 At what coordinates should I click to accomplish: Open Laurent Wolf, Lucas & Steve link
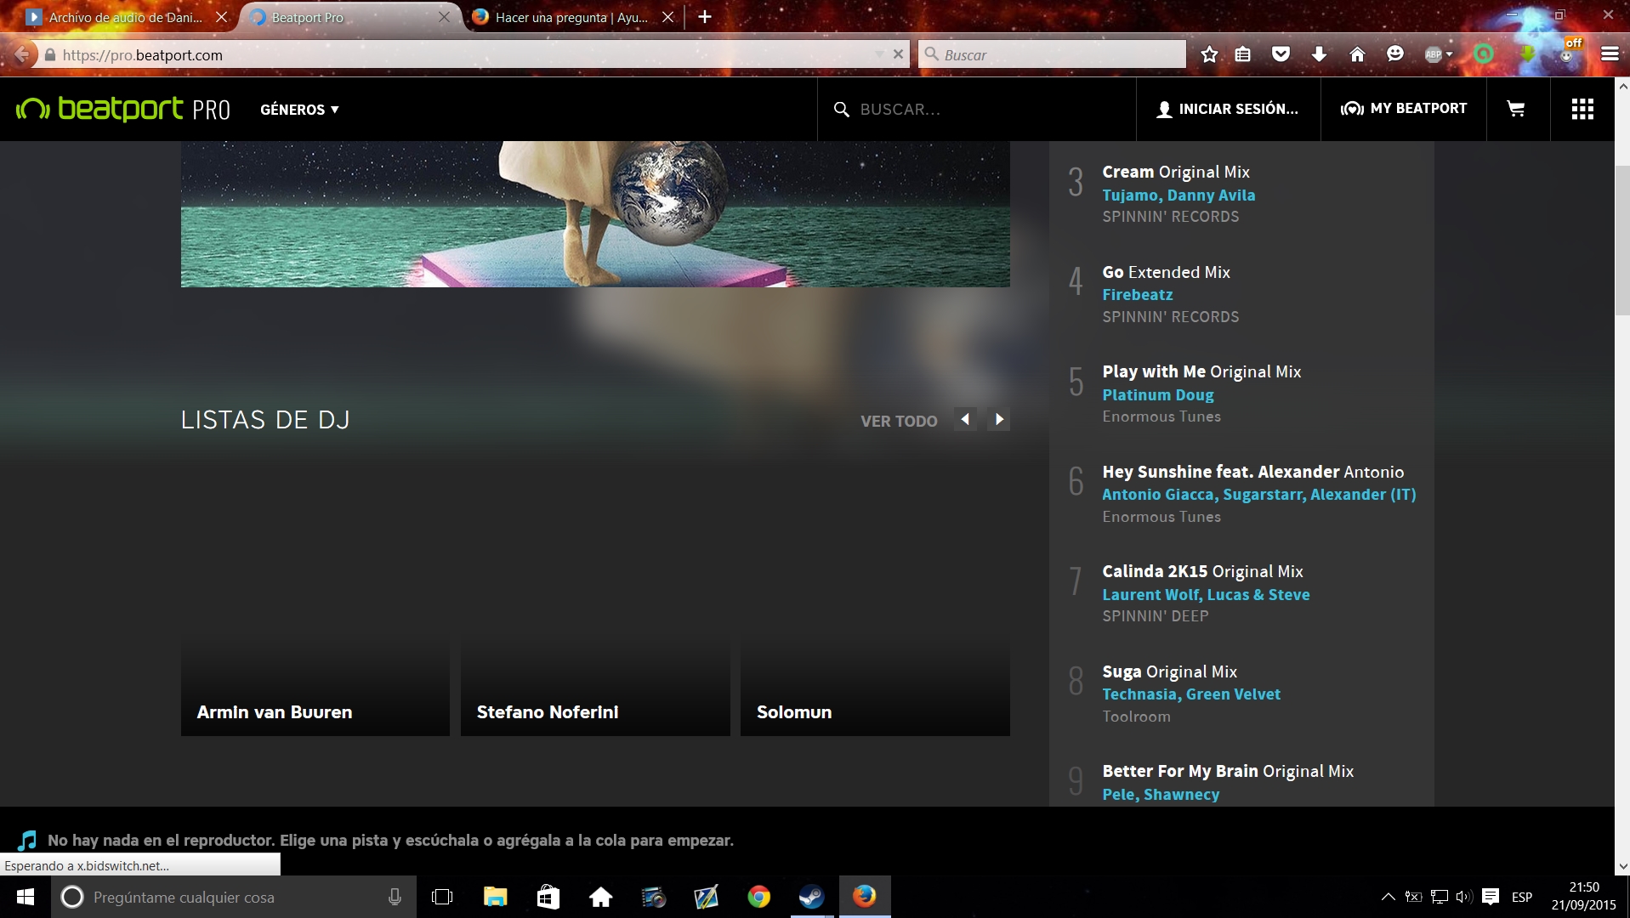tap(1206, 594)
